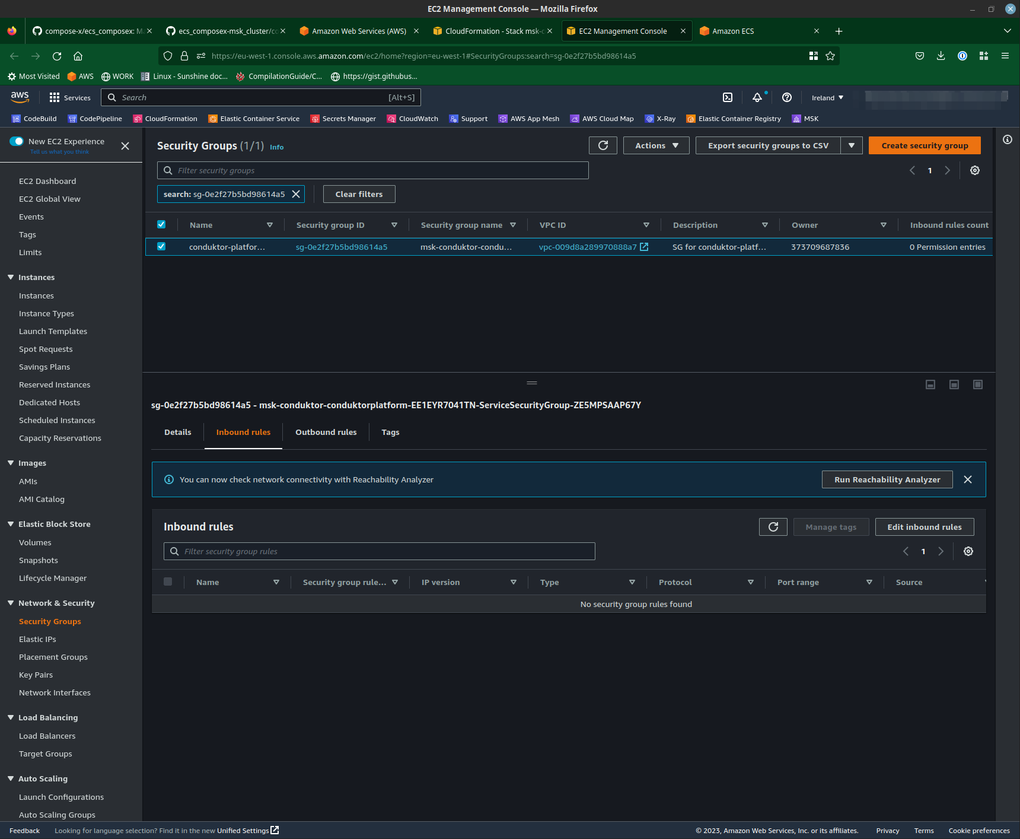Remove the sg-0e2f27b5bd98614a5 search filter
This screenshot has width=1020, height=839.
coord(296,194)
